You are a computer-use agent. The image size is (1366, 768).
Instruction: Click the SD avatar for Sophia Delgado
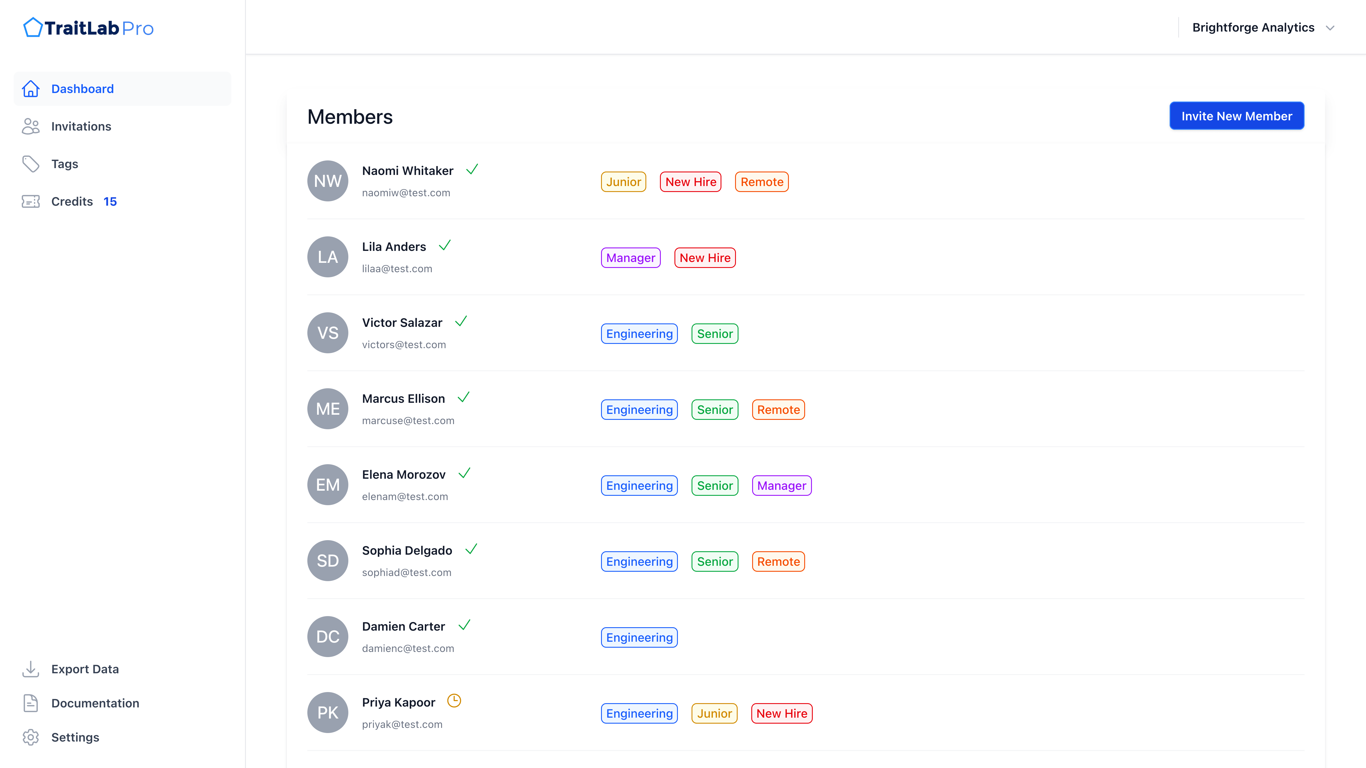328,560
